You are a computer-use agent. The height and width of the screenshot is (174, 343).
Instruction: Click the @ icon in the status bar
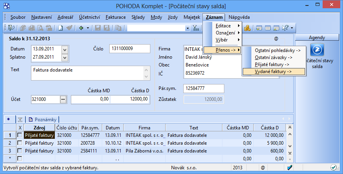tap(263, 168)
